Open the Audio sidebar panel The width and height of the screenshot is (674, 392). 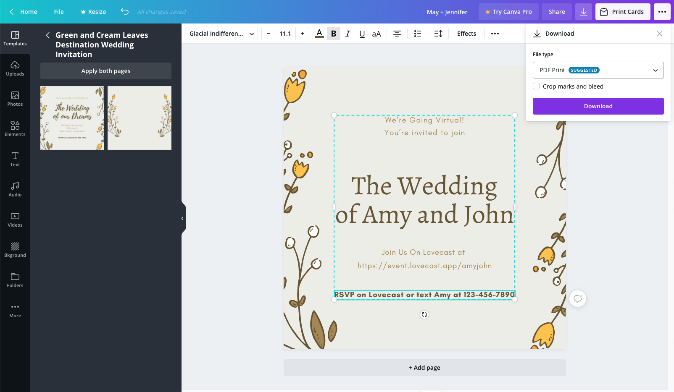coord(15,190)
